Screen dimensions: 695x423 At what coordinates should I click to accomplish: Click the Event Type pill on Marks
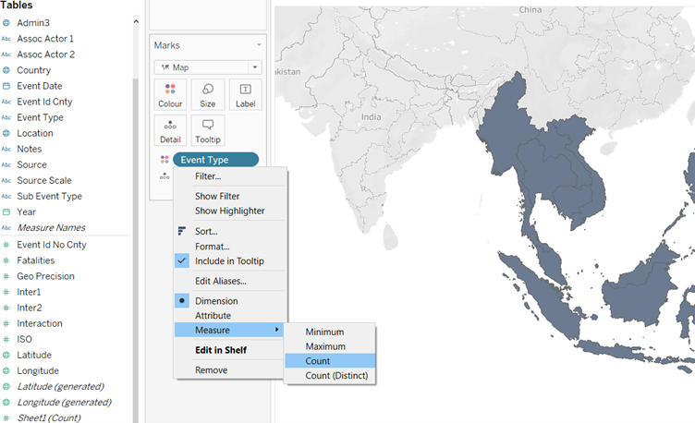[x=214, y=160]
